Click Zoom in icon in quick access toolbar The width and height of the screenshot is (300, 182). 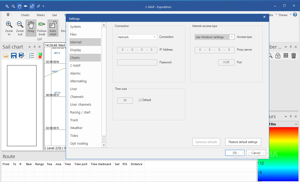click(7, 6)
